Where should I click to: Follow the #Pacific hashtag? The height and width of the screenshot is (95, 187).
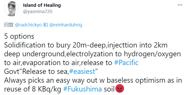[x=127, y=63]
